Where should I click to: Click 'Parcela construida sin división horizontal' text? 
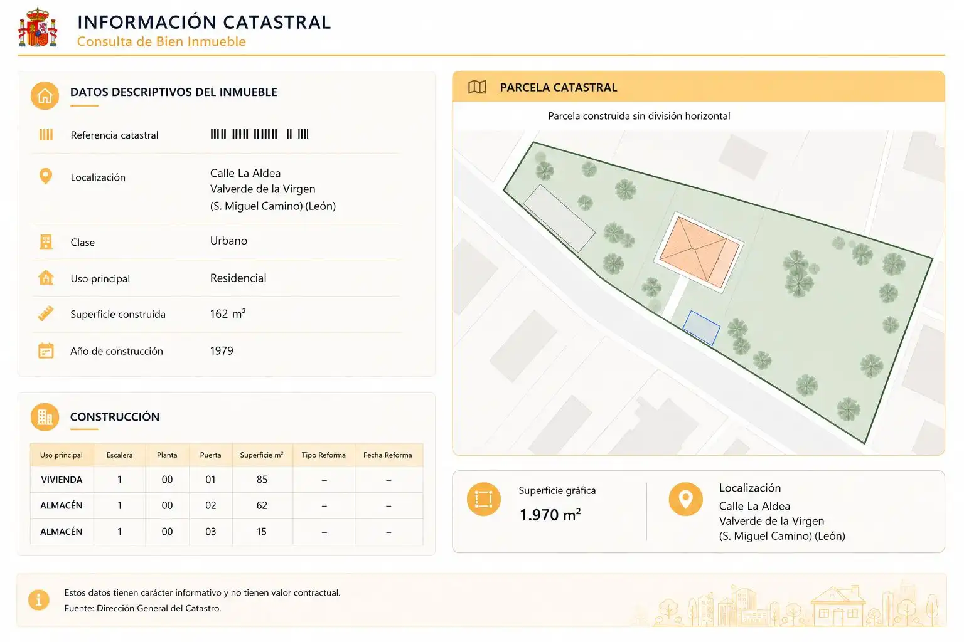click(x=639, y=116)
